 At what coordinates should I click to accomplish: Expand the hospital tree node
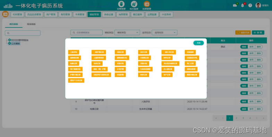[10, 40]
